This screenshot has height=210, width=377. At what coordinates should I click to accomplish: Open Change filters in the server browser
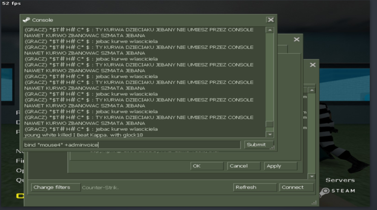click(56, 187)
